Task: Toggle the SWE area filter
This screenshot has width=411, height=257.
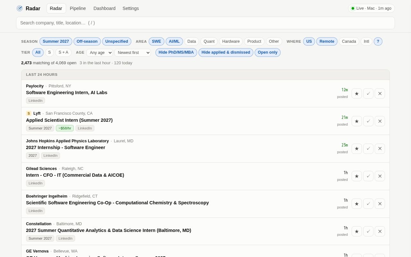Action: [156, 41]
